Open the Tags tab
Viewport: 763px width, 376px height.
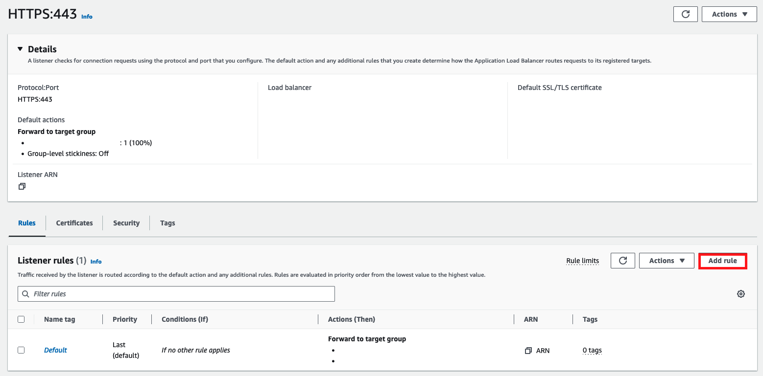(x=167, y=223)
